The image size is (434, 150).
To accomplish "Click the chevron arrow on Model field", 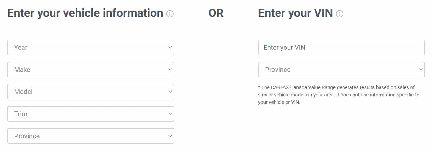I will coord(170,92).
